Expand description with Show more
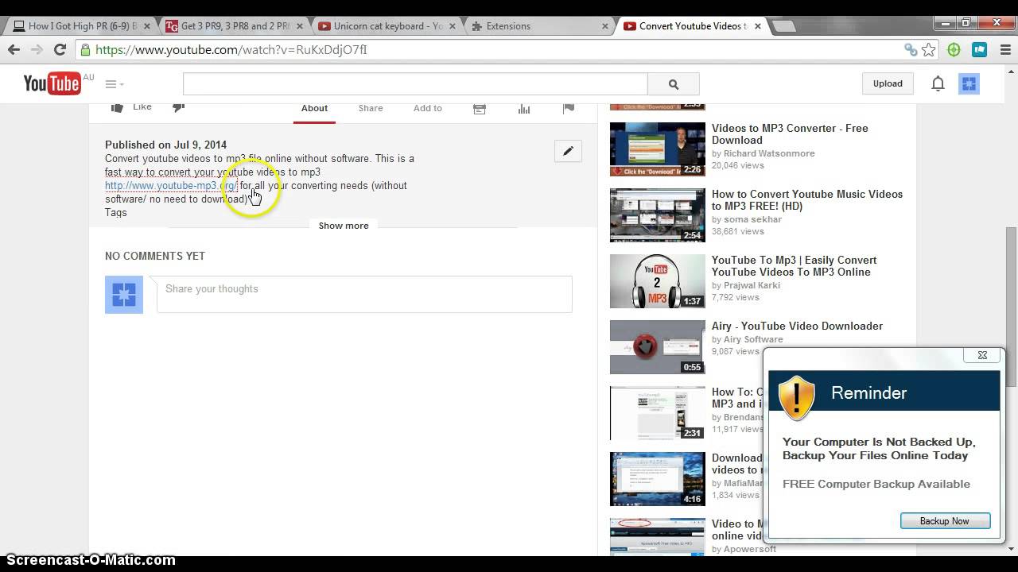This screenshot has height=572, width=1018. click(x=344, y=226)
